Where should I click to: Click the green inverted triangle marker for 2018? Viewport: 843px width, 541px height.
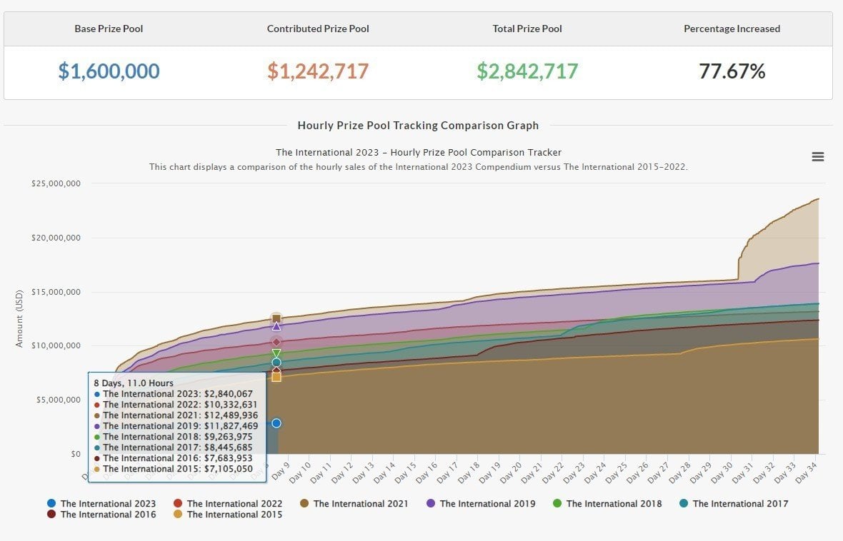(276, 353)
